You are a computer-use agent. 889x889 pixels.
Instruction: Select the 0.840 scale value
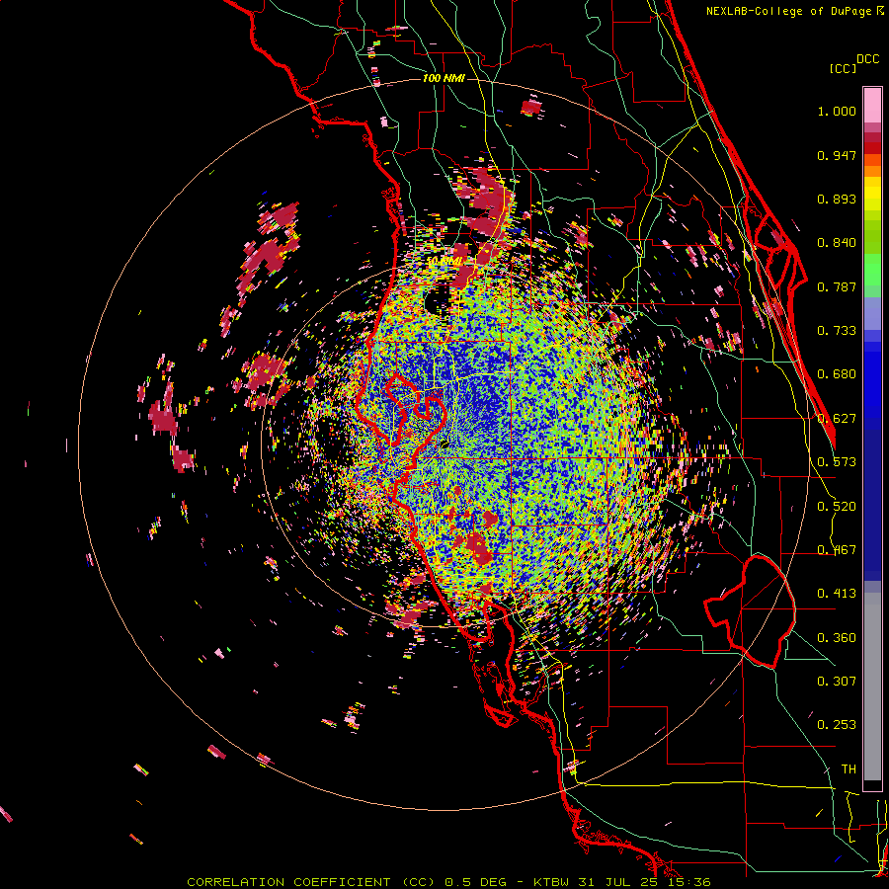tap(837, 243)
